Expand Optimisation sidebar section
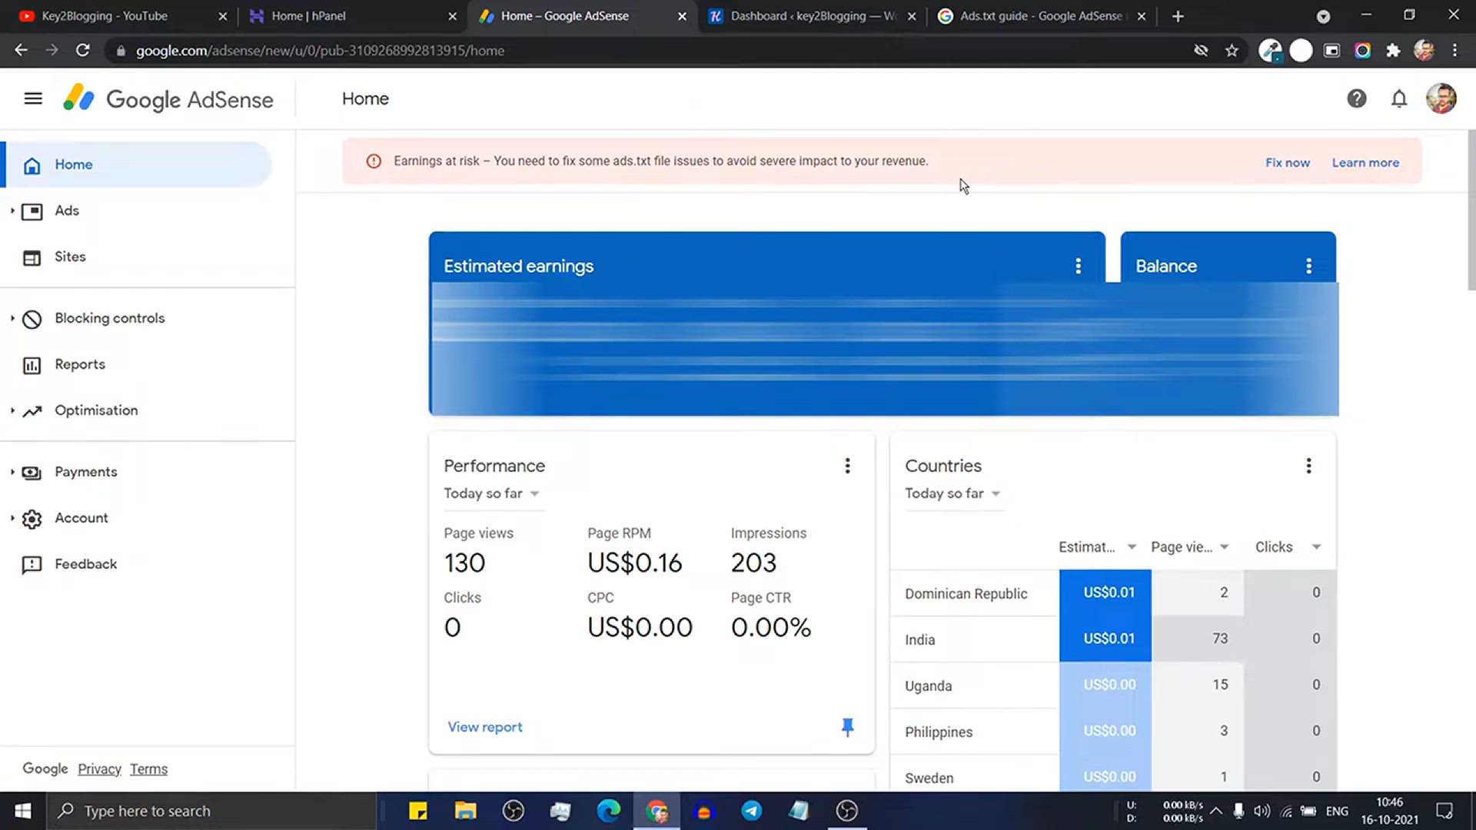The image size is (1476, 830). pos(12,410)
